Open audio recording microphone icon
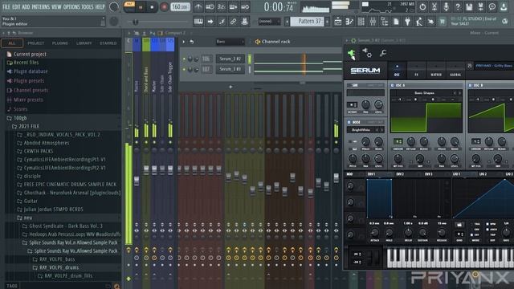Image resolution: width=514 pixels, height=289 pixels. (x=446, y=6)
